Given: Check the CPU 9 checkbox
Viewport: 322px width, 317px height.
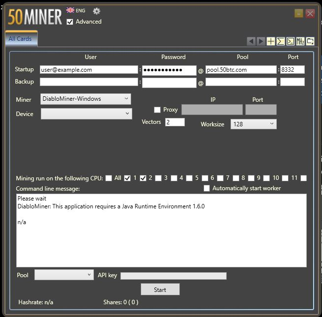Looking at the screenshot, I should [251, 178].
